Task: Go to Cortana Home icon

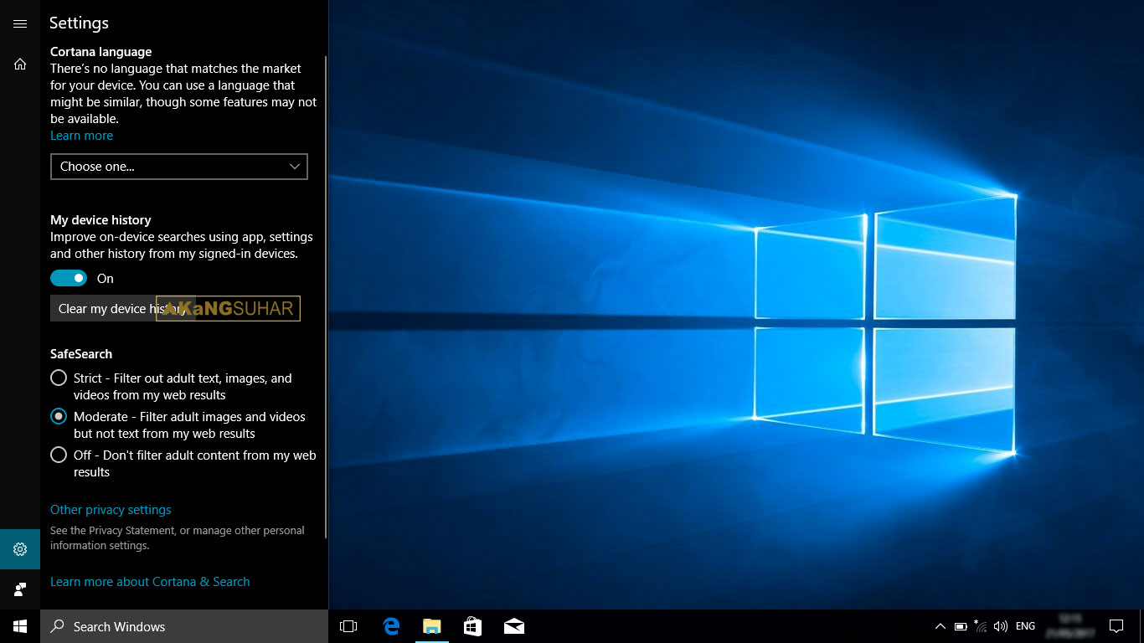Action: tap(20, 64)
